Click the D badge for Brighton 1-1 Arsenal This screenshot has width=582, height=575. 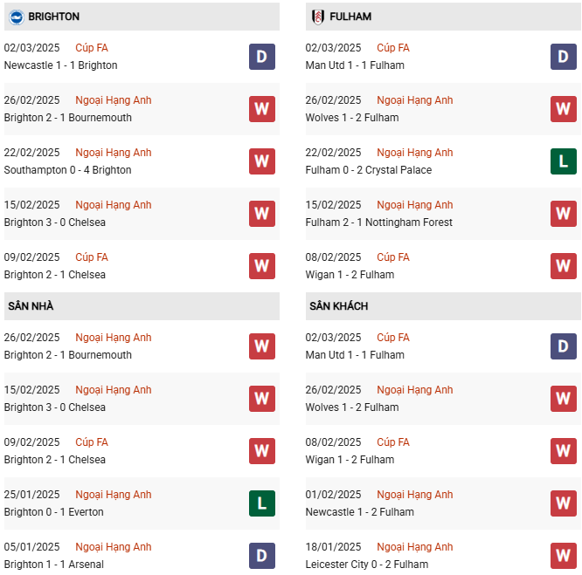(262, 555)
